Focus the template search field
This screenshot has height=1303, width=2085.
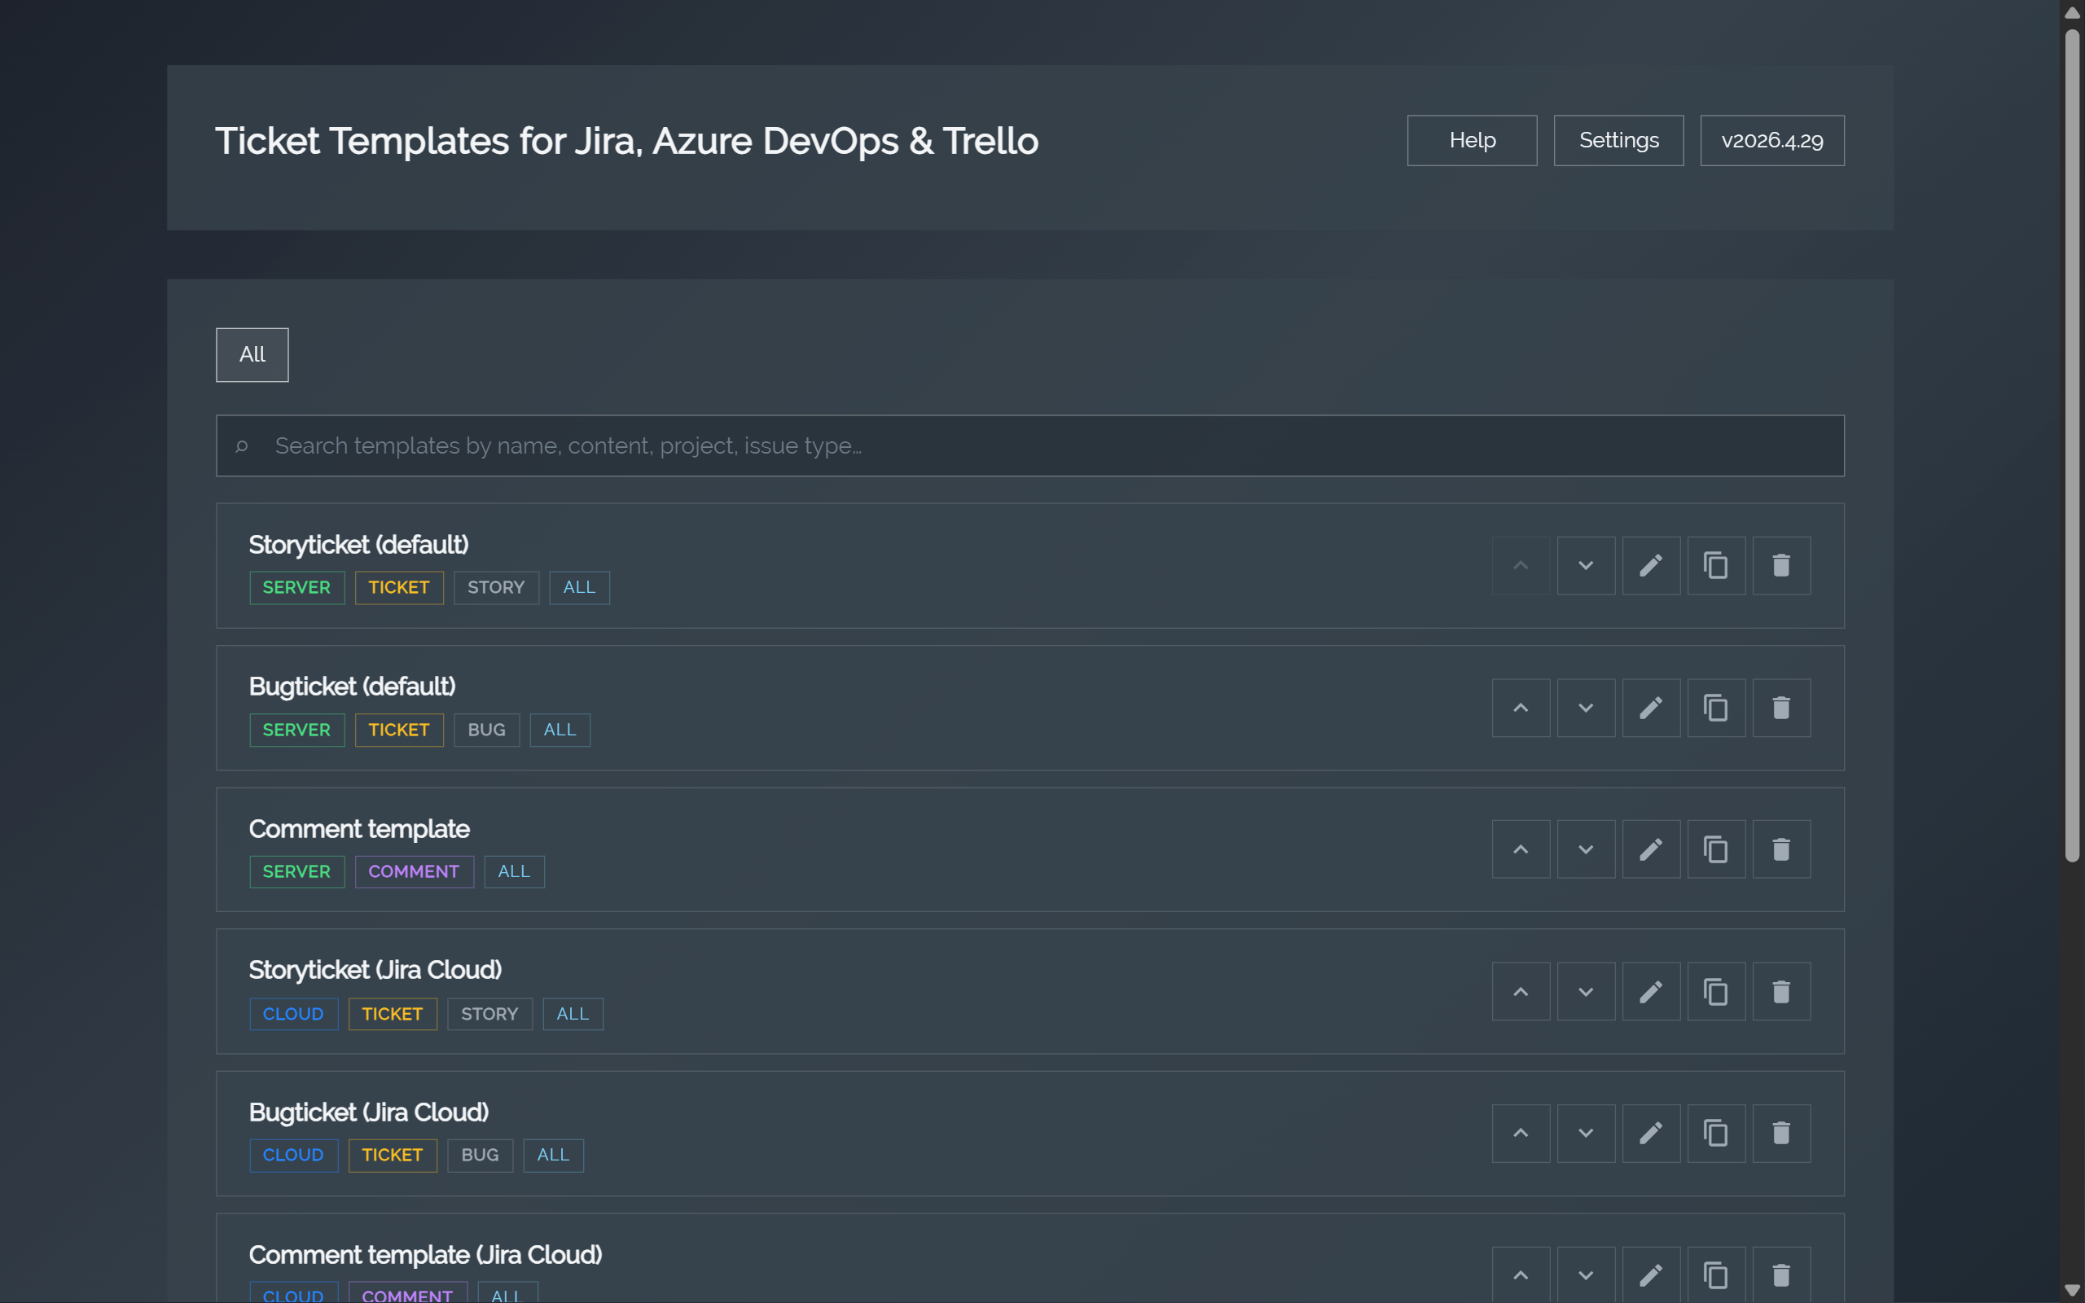[1029, 445]
